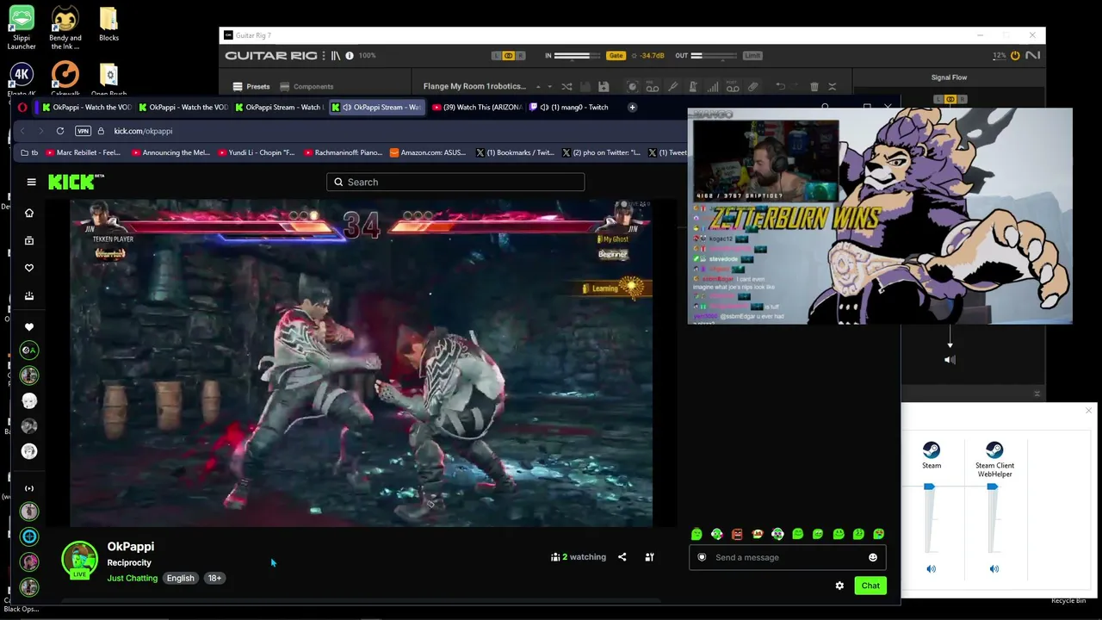This screenshot has width=1102, height=620.
Task: Click the Kick logo
Action: point(76,182)
